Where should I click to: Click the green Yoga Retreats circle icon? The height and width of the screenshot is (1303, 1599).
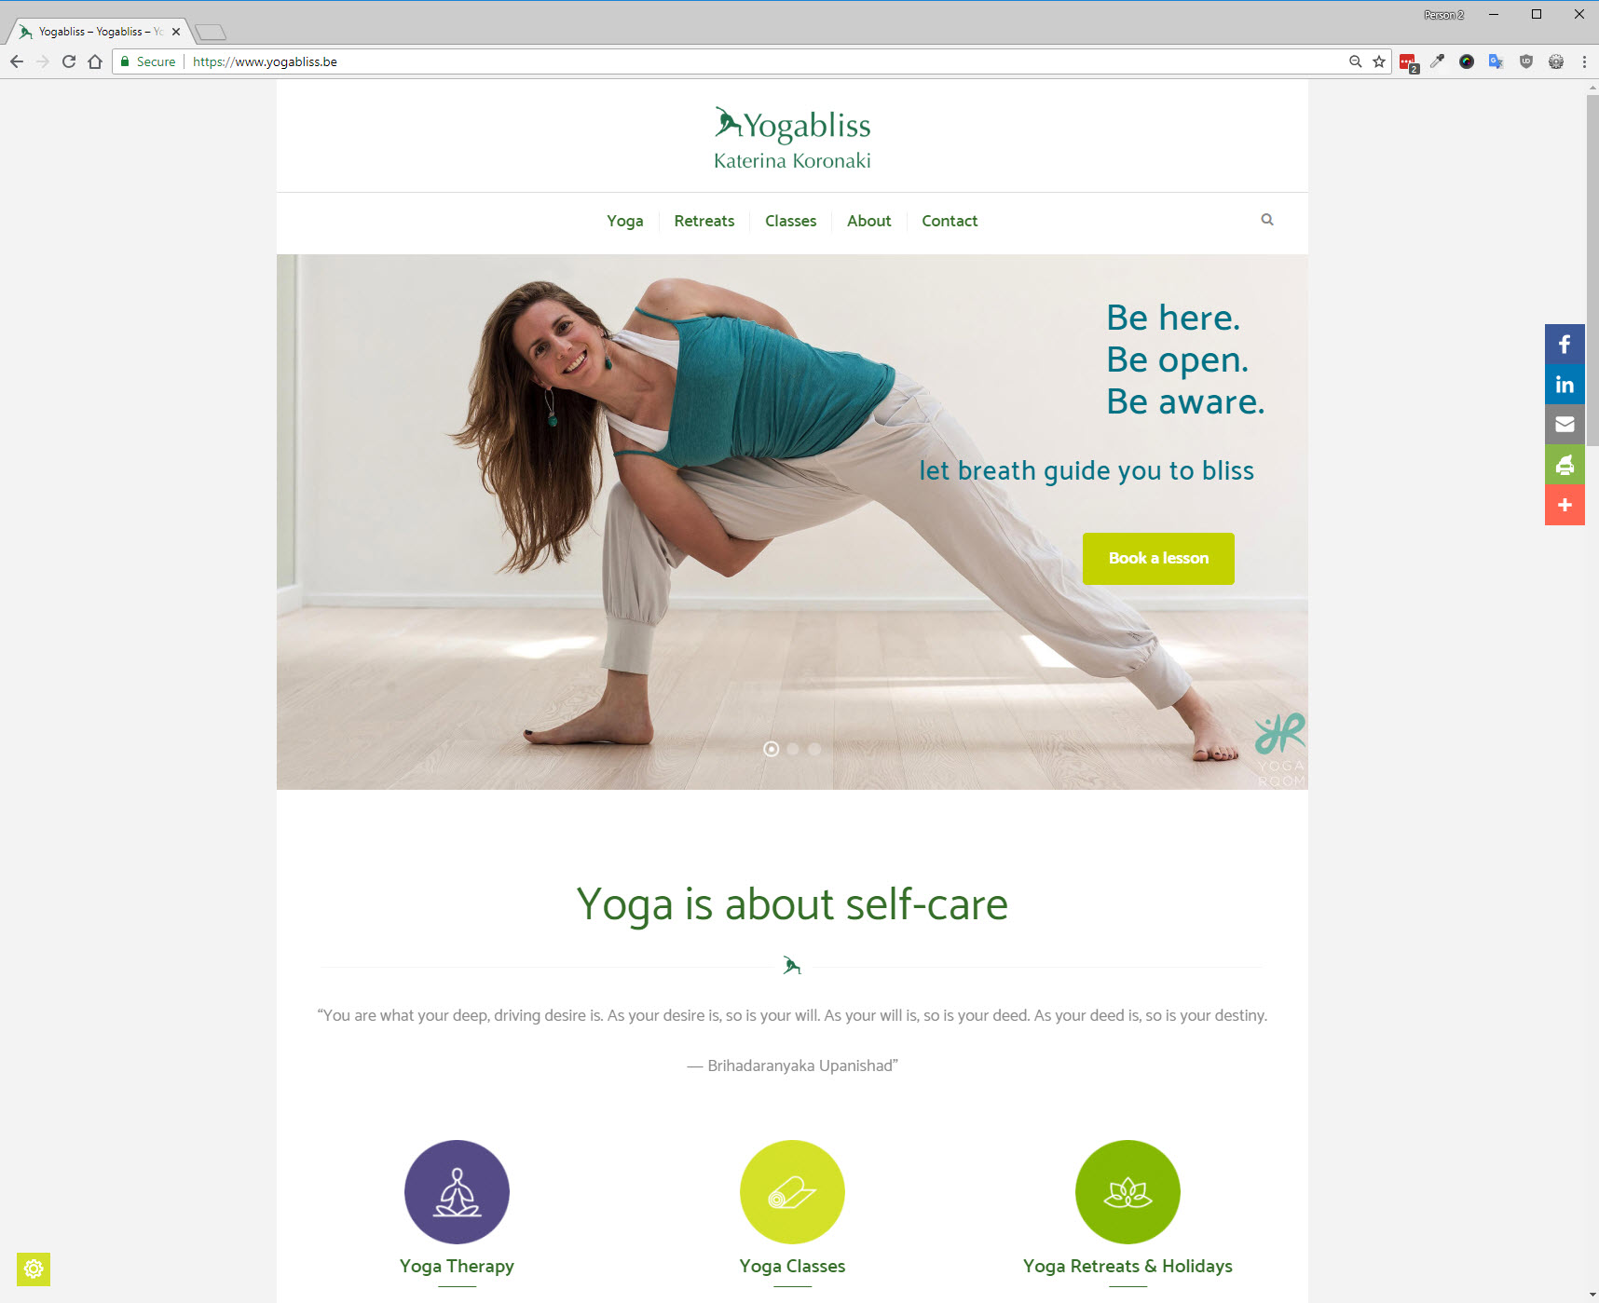[x=1127, y=1192]
